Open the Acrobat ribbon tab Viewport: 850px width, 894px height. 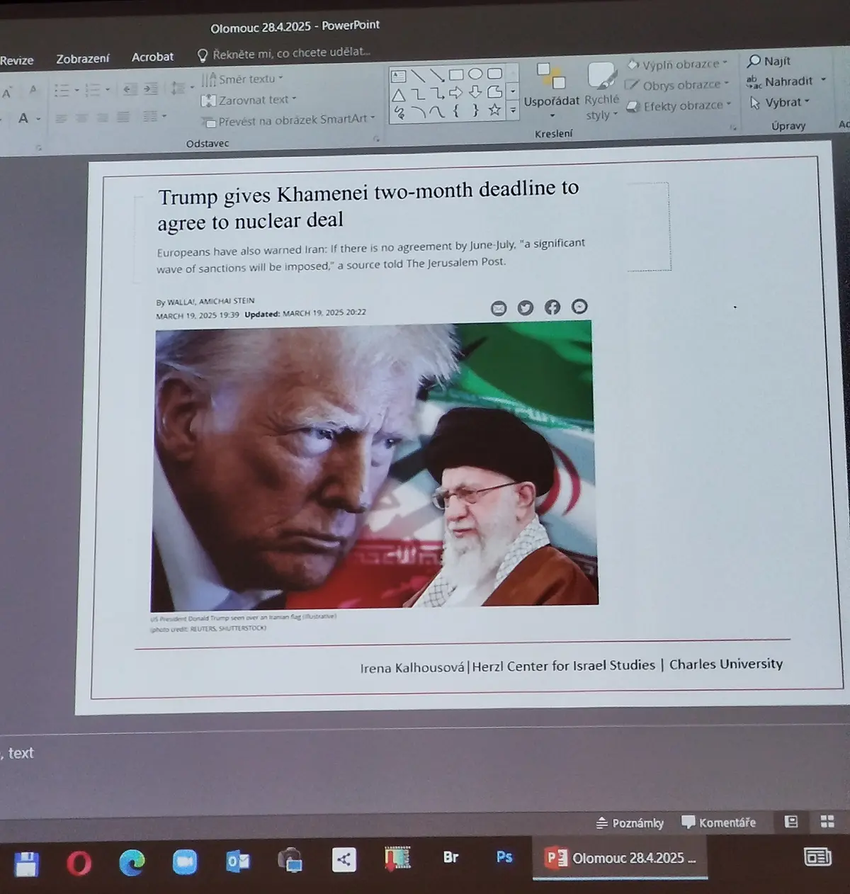coord(152,57)
